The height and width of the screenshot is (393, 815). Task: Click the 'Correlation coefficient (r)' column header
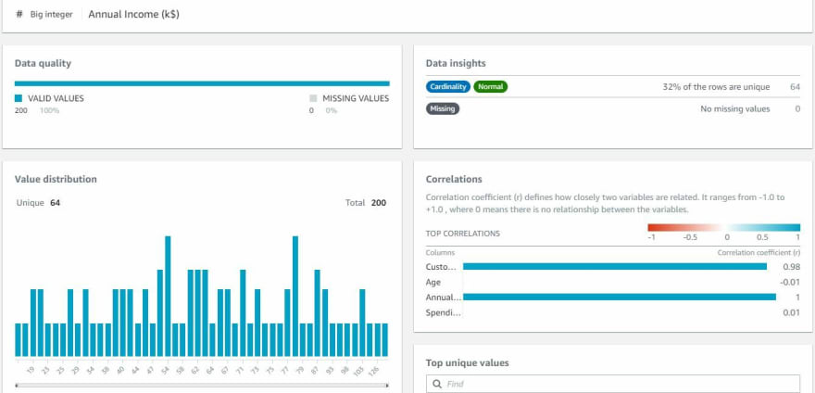[x=759, y=252]
